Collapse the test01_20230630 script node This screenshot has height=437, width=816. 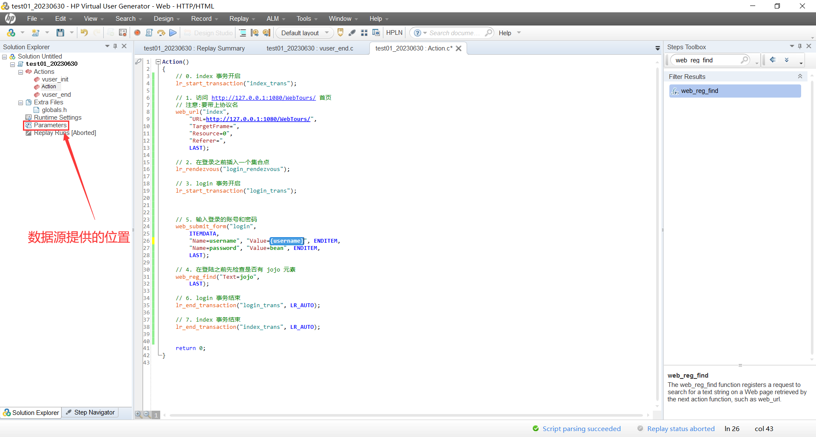(x=12, y=64)
